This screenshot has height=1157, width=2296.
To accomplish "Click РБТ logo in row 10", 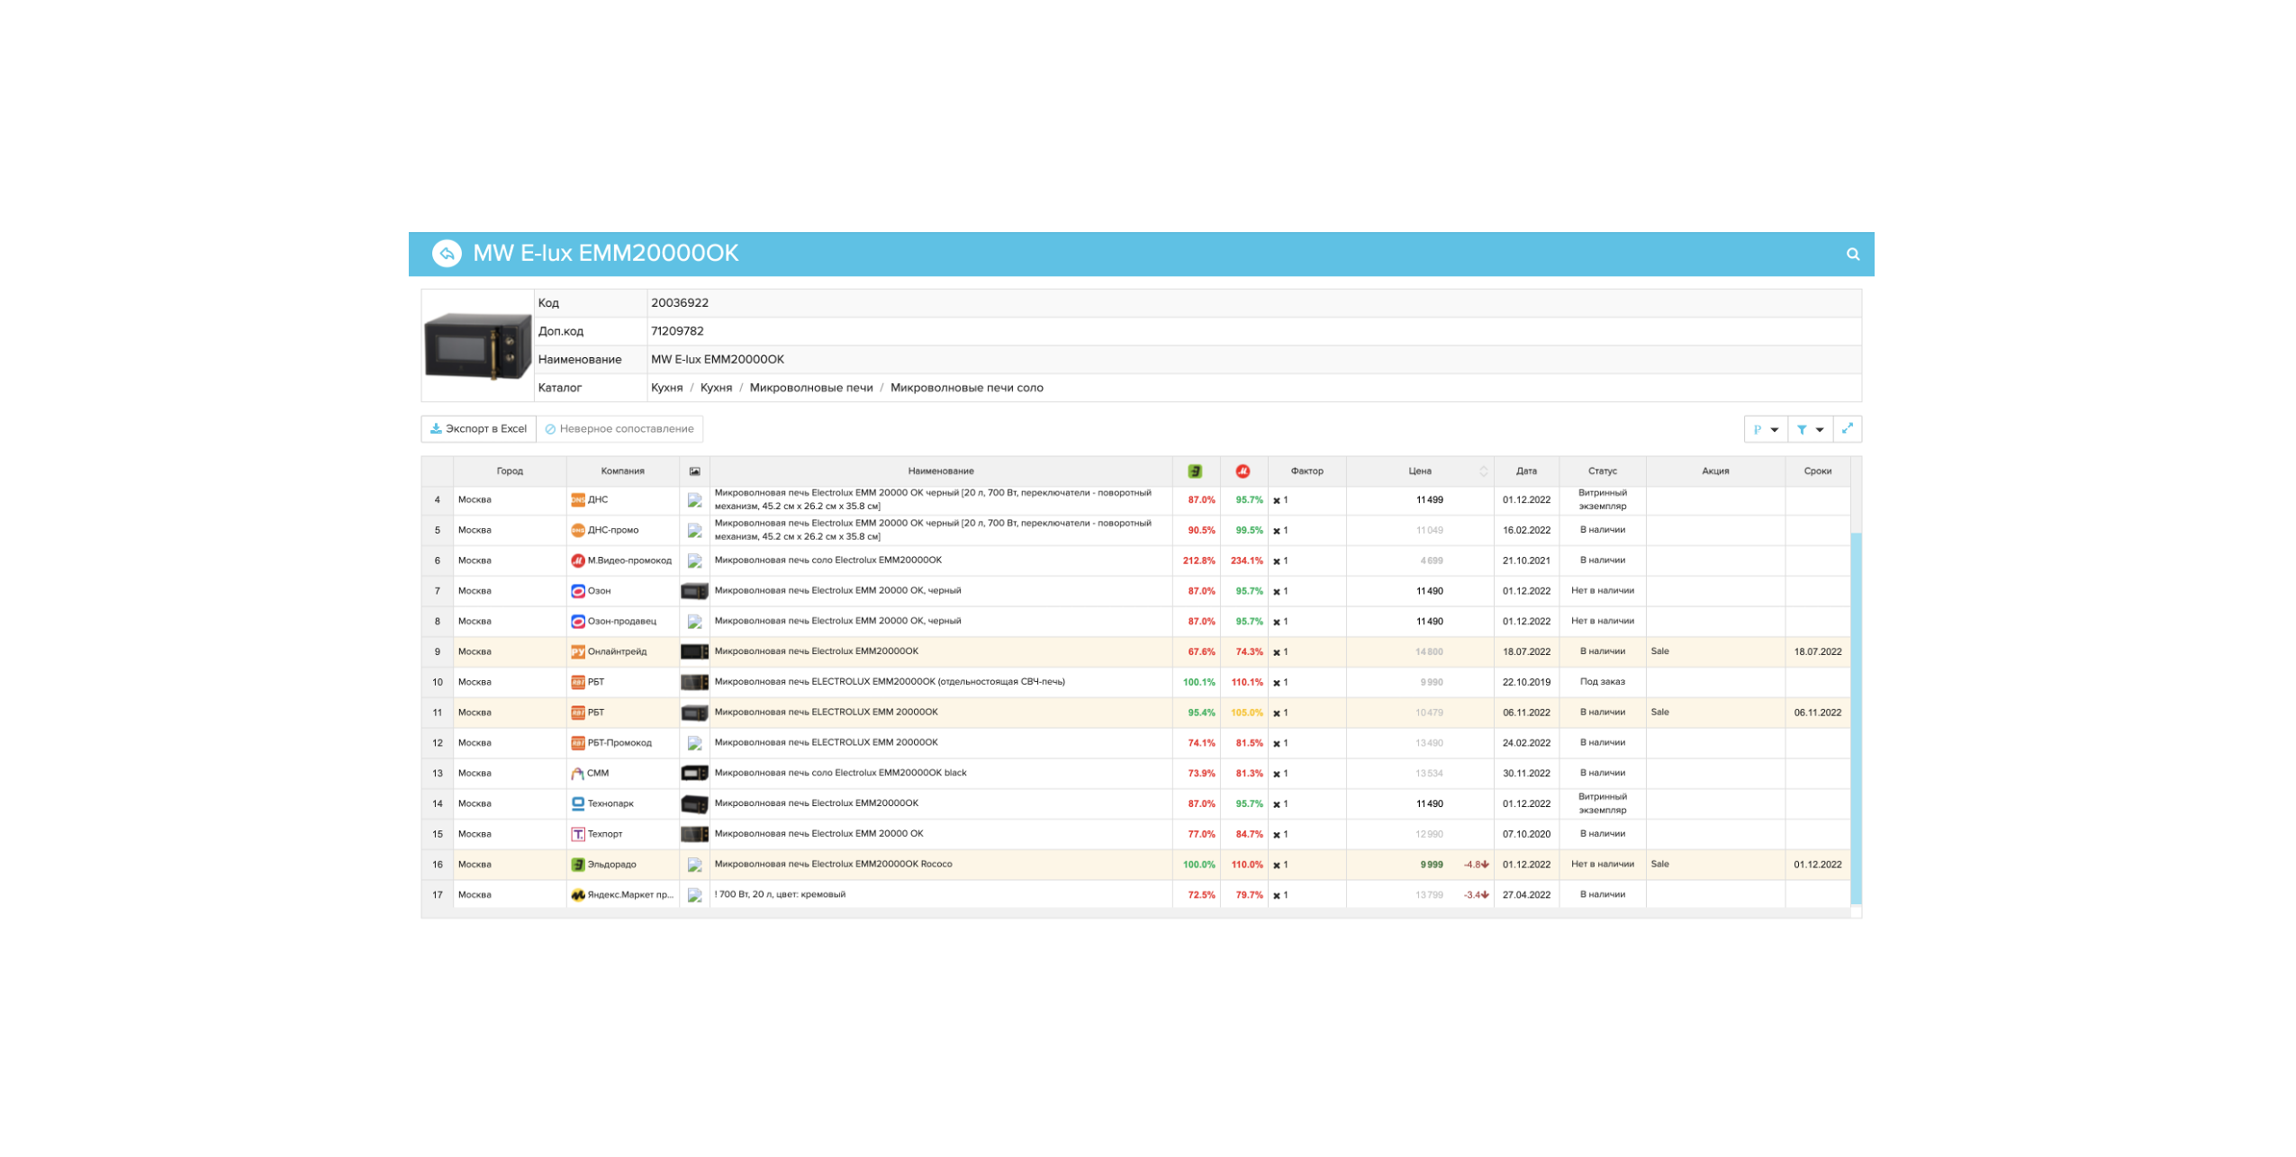I will tap(577, 682).
